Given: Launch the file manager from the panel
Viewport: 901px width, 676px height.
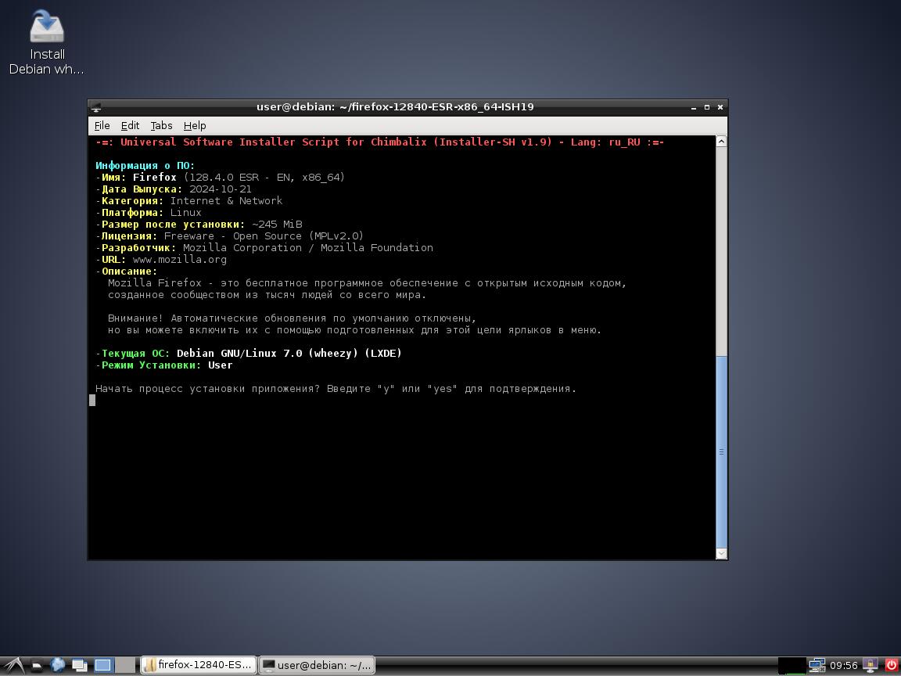Looking at the screenshot, I should 37,666.
